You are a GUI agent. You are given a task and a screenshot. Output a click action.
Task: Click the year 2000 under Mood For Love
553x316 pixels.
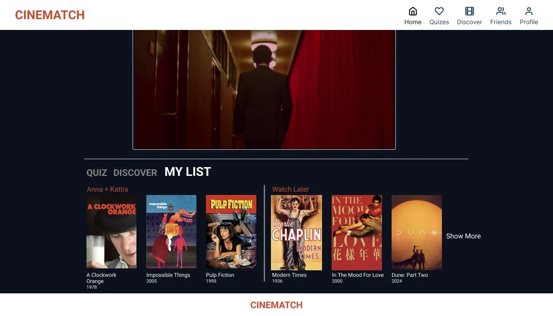(337, 281)
